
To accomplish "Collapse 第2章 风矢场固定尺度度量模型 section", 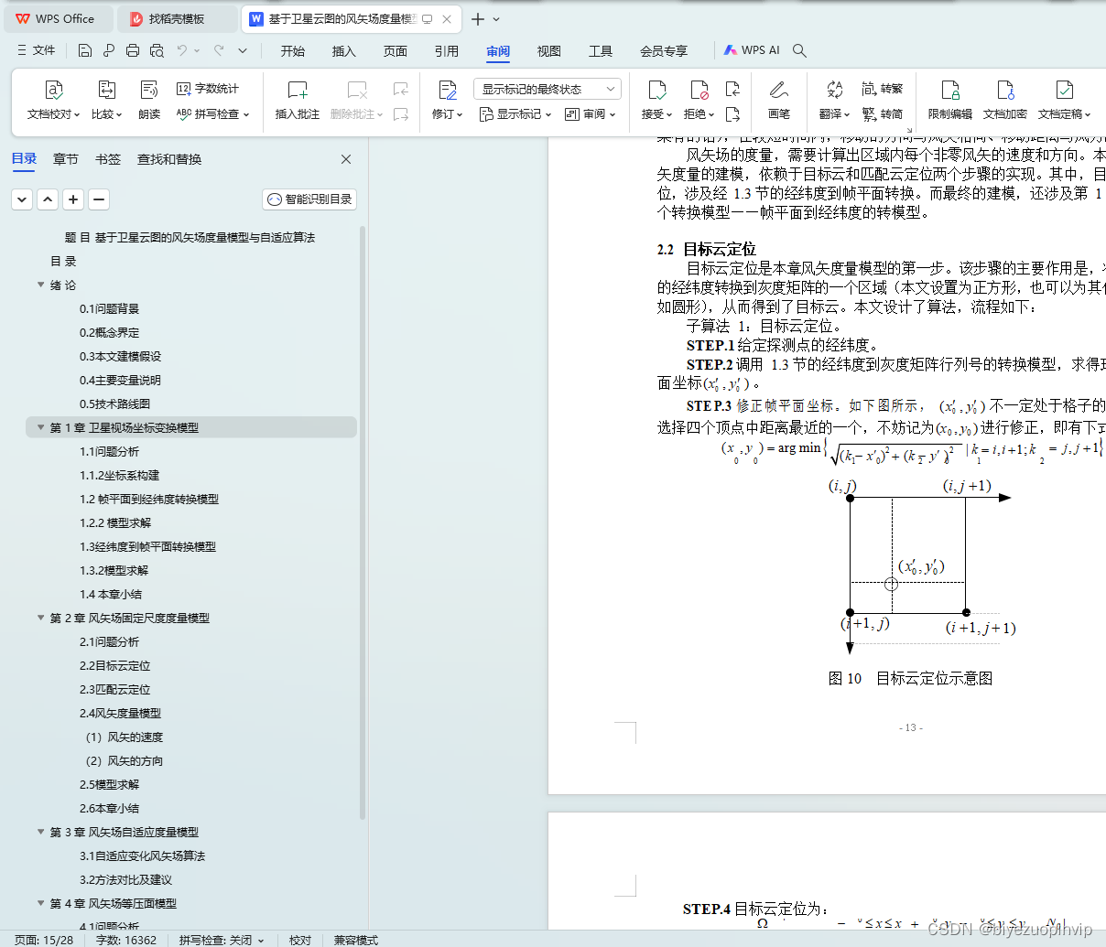I will click(41, 618).
